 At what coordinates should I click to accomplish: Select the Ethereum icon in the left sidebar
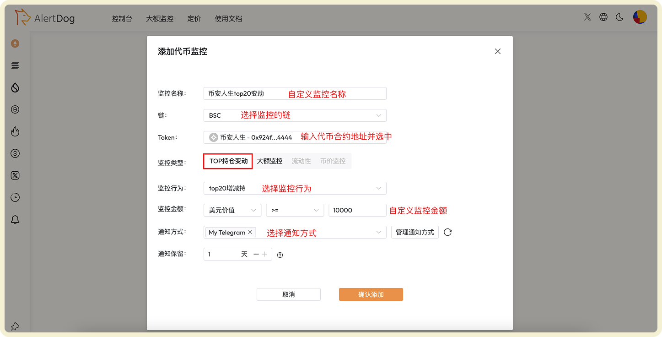coord(15,43)
